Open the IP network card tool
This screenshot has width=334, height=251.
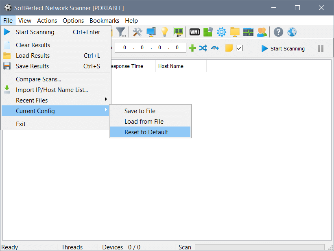pyautogui.click(x=178, y=32)
